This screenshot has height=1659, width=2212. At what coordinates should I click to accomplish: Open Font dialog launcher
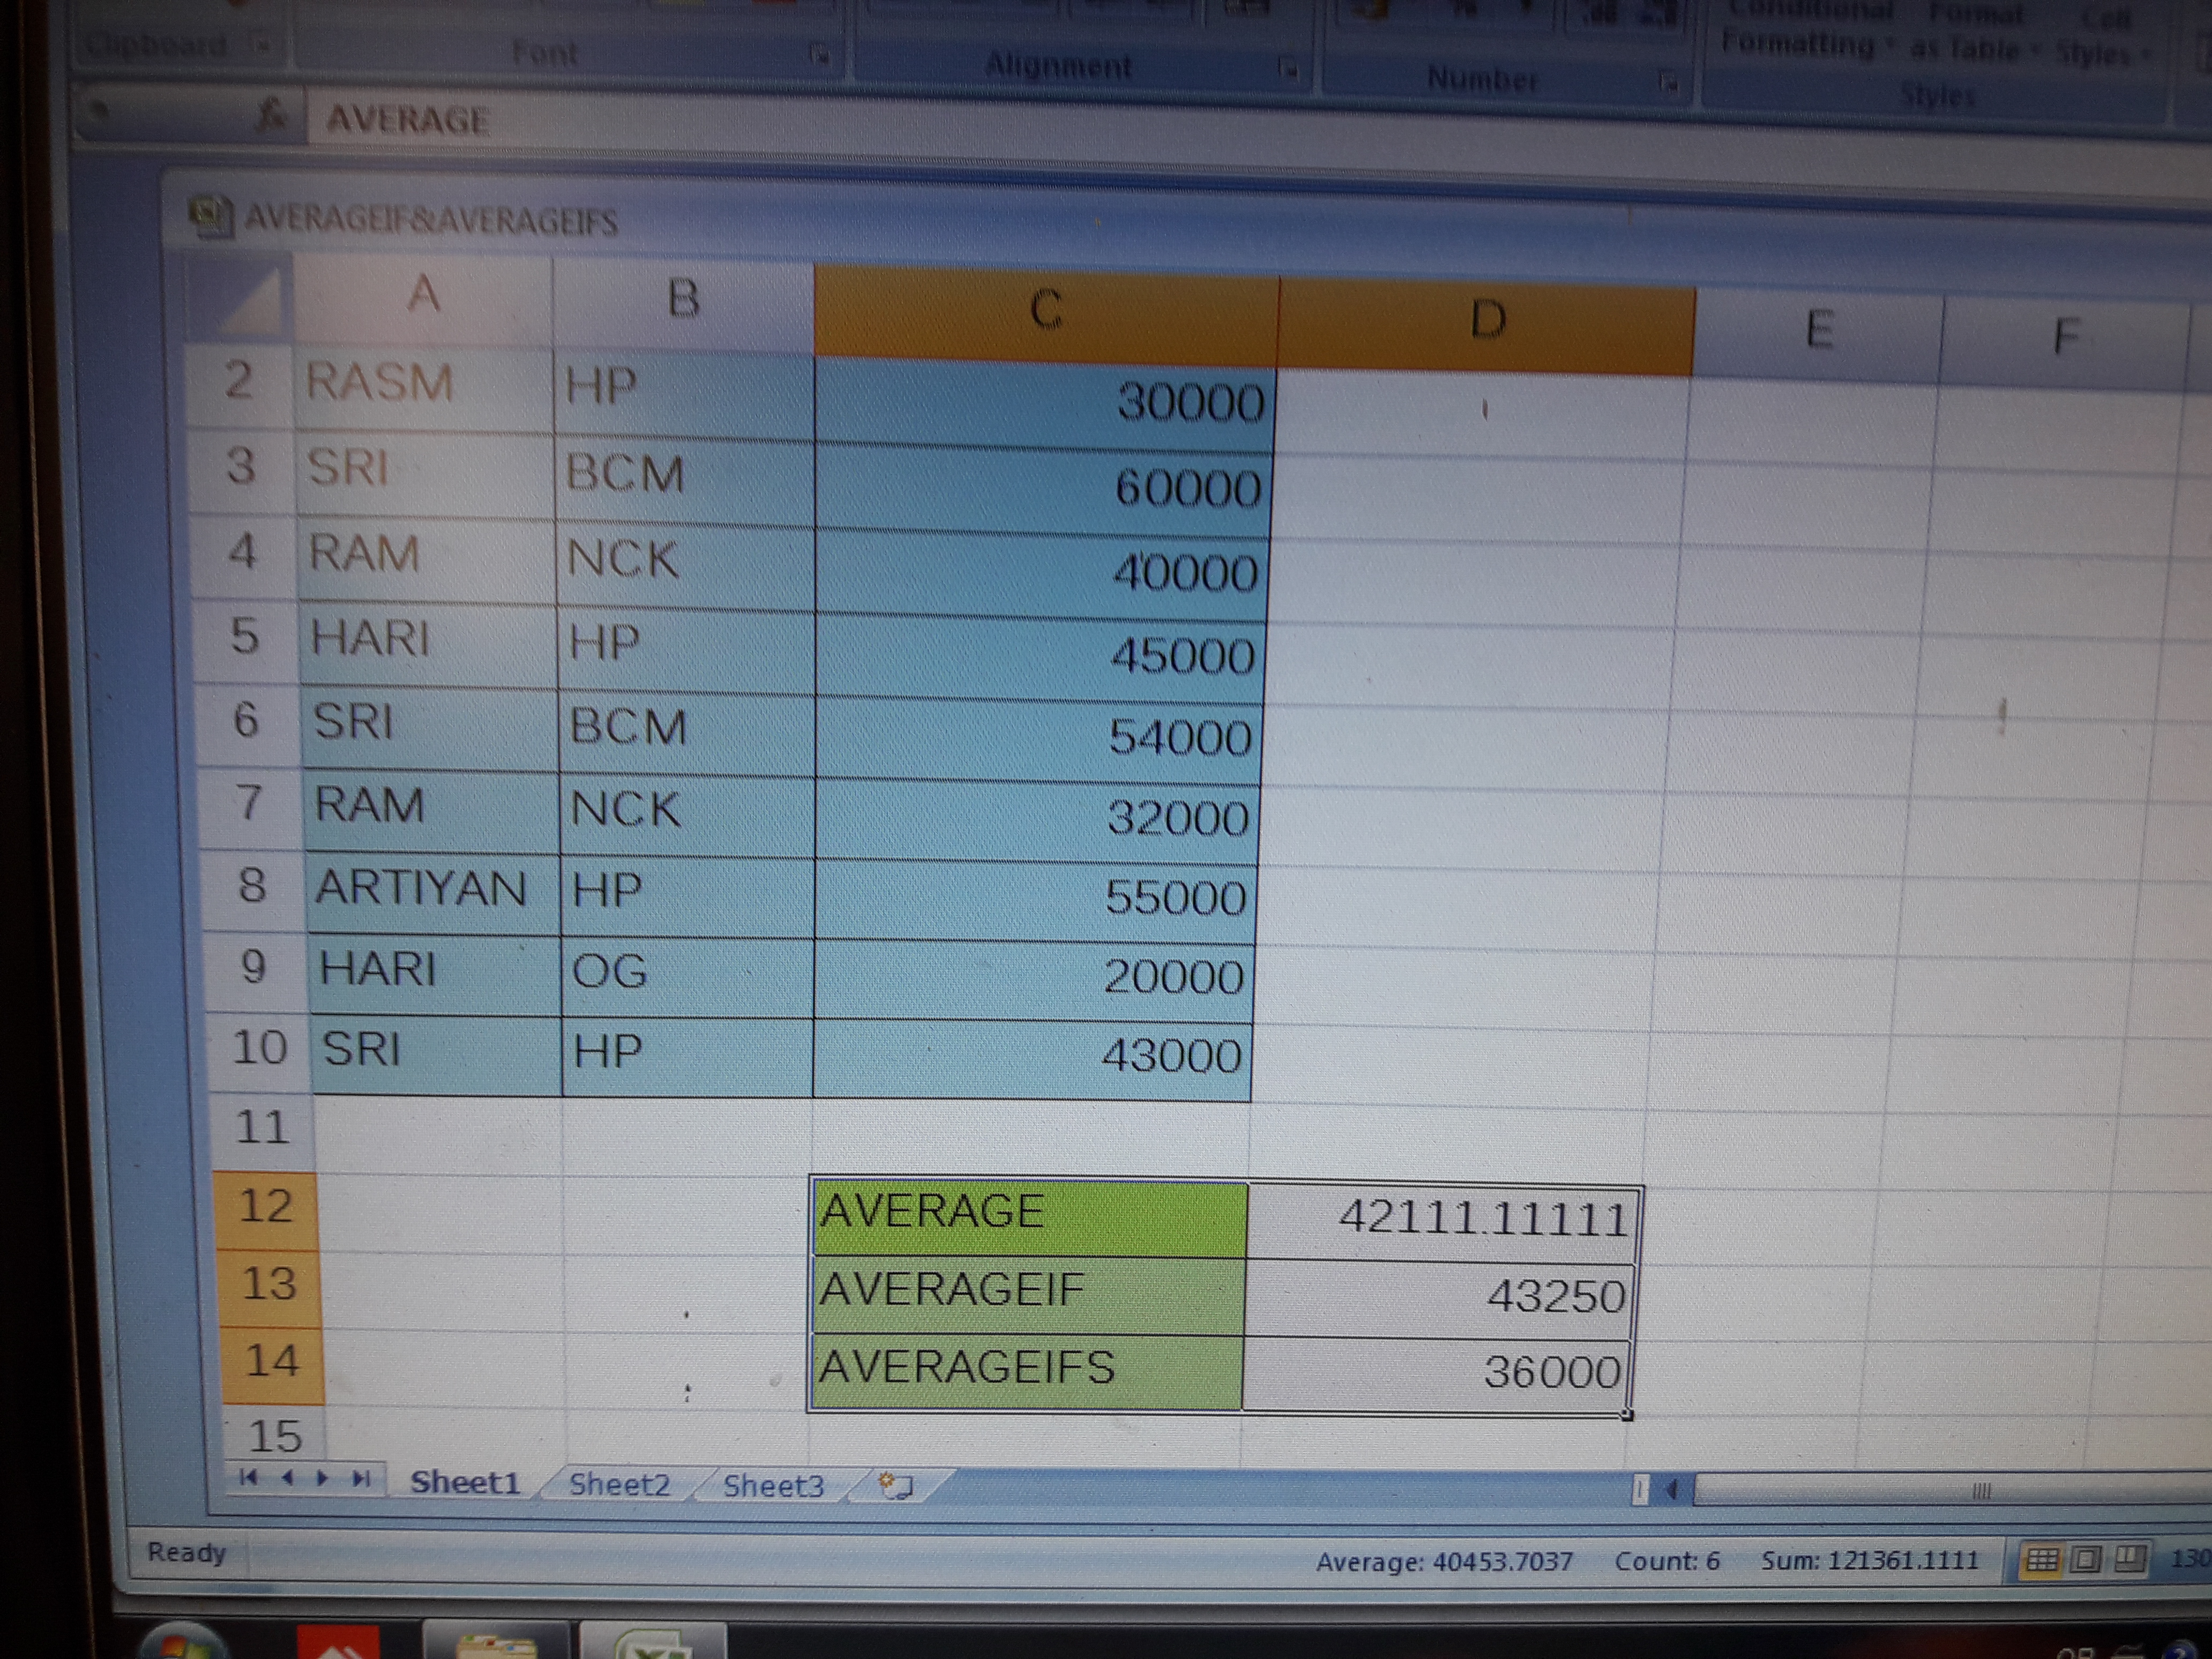pos(819,54)
